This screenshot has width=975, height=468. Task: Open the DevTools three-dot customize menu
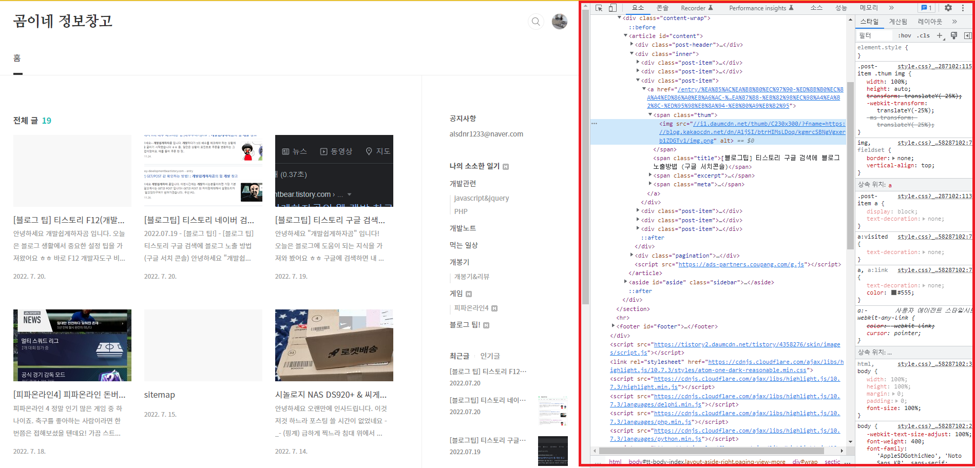[963, 8]
